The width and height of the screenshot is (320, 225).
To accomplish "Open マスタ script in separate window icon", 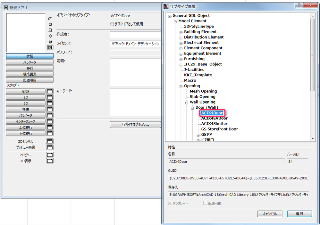I will pyautogui.click(x=50, y=91).
